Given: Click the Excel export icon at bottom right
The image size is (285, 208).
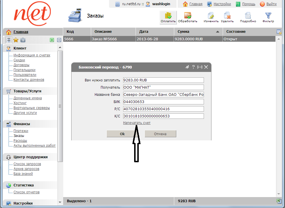Looking at the screenshot, I should (x=279, y=201).
